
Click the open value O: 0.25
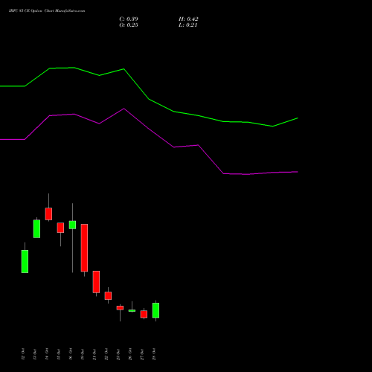coord(129,25)
